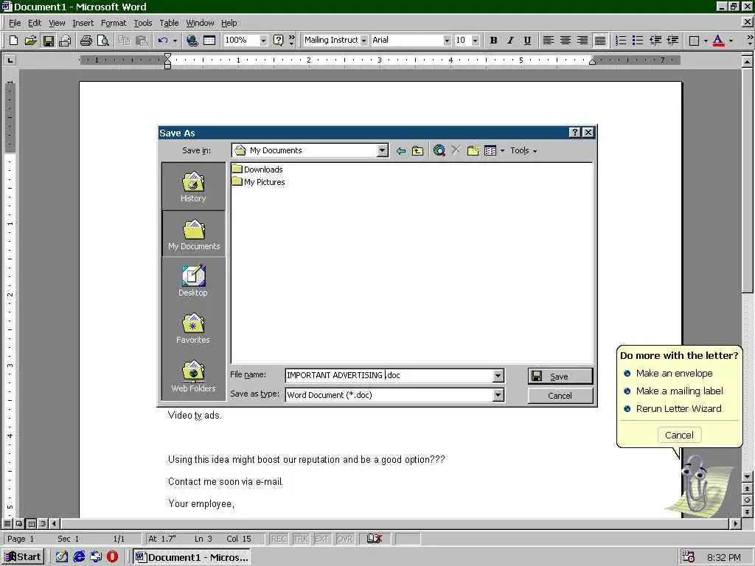Screen dimensions: 755x566
Task: Click the Open folder icon in toolbar
Action: 30,41
